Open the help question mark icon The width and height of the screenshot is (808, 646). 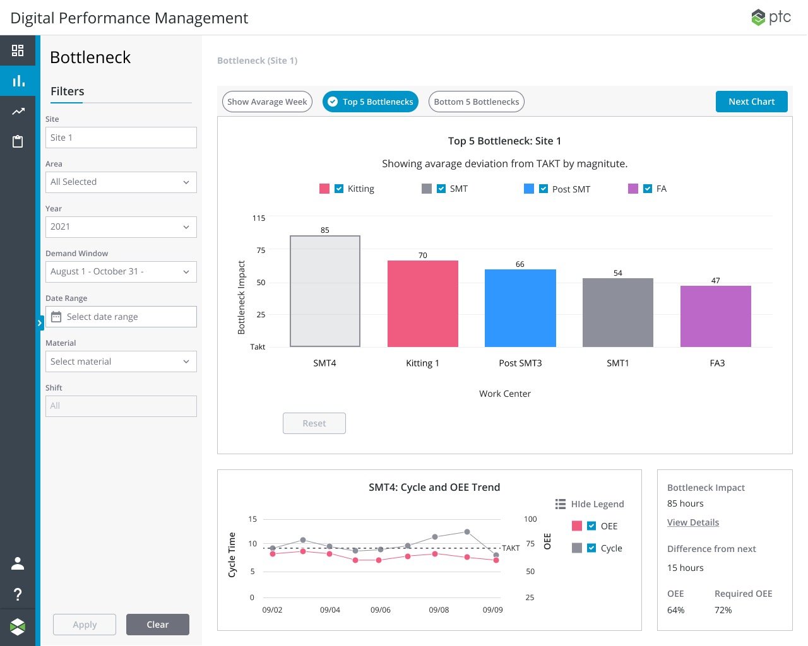(18, 594)
